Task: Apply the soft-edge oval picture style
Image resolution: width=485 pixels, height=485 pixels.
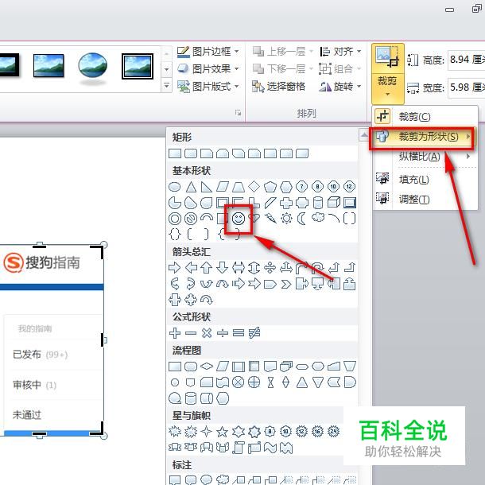Action: click(x=92, y=67)
